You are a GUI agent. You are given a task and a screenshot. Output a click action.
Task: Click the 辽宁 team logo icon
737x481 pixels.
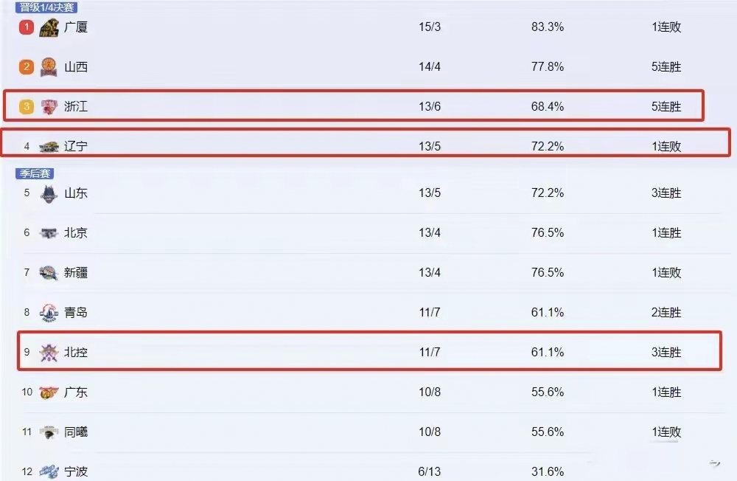[x=49, y=147]
